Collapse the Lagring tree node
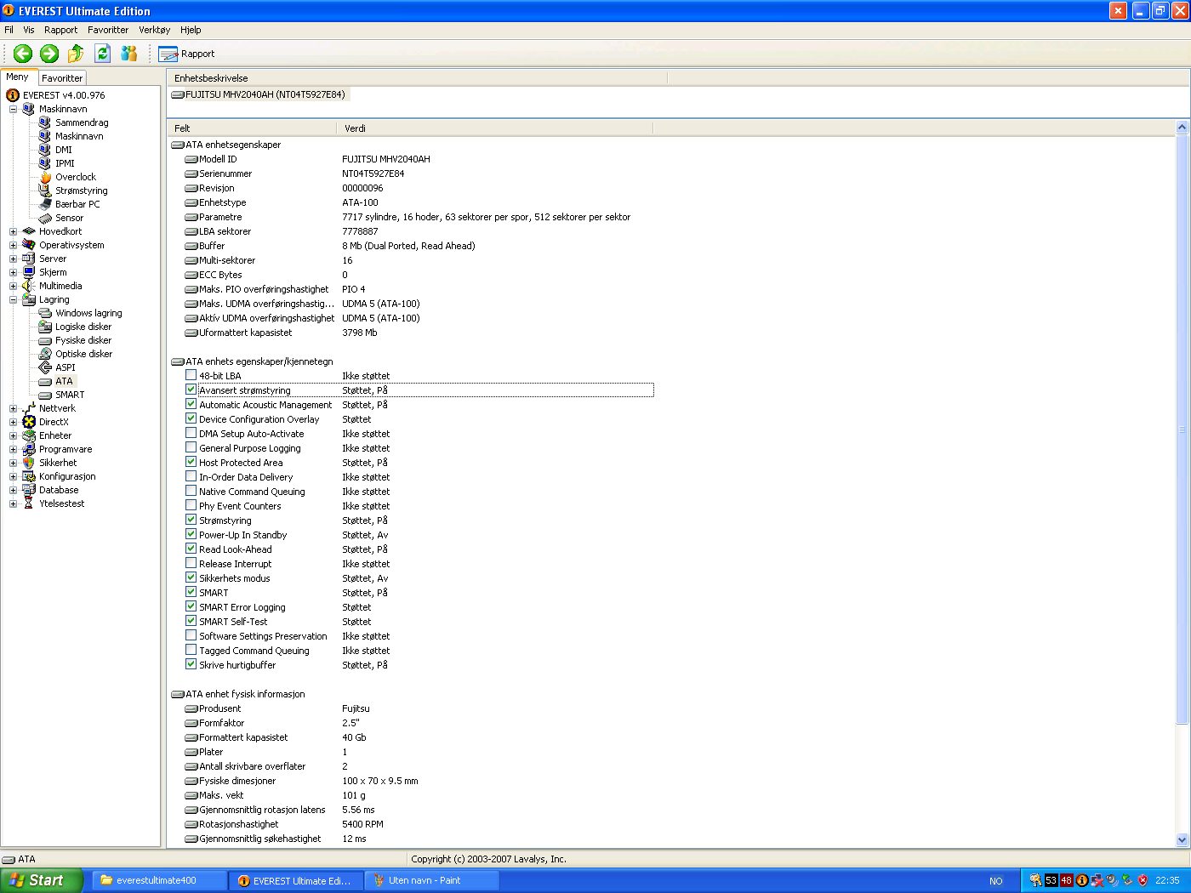Image resolution: width=1191 pixels, height=893 pixels. point(13,299)
